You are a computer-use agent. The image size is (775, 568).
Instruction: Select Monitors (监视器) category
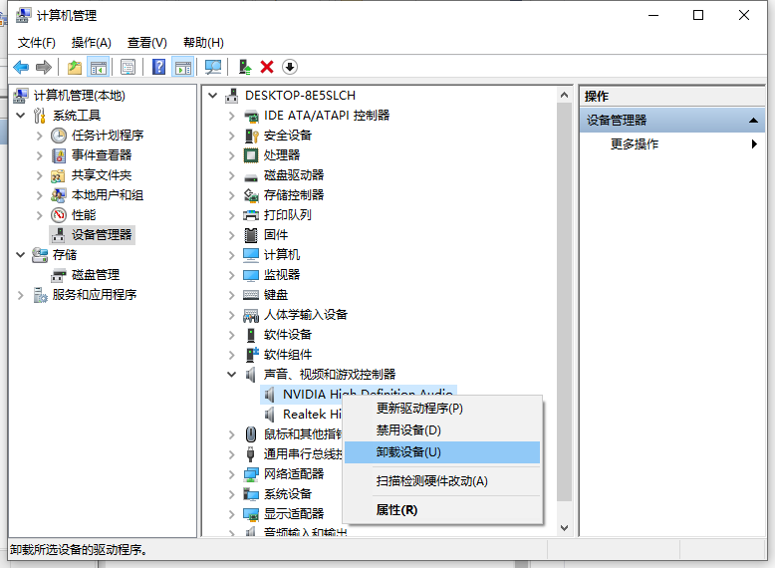coord(282,274)
